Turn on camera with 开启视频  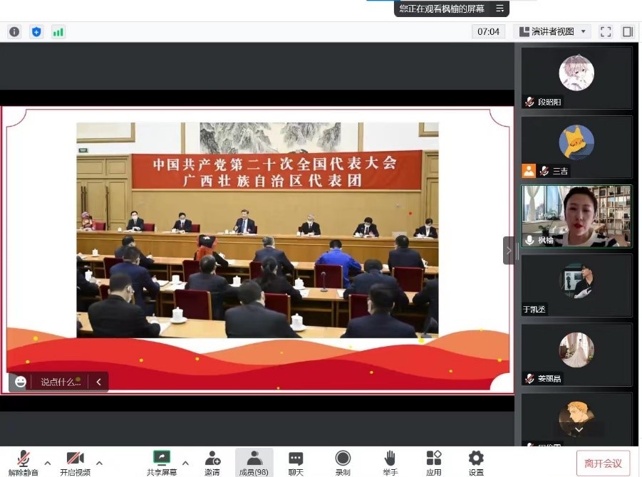(76, 463)
